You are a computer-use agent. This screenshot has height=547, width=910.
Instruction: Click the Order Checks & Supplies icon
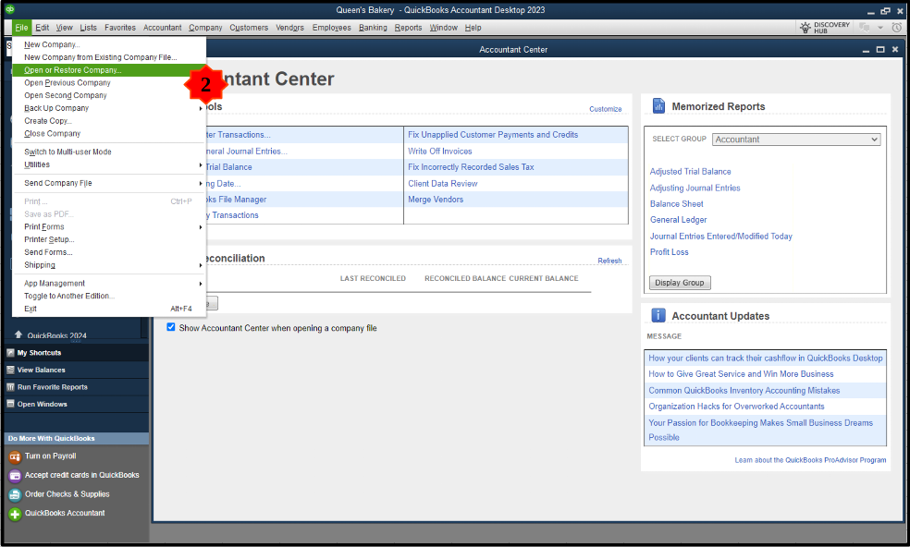pos(15,494)
